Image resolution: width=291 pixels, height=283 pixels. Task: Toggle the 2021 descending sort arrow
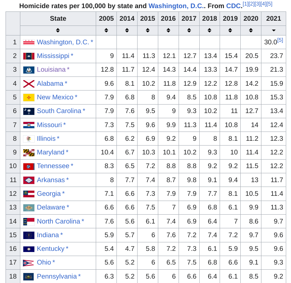[x=274, y=30]
